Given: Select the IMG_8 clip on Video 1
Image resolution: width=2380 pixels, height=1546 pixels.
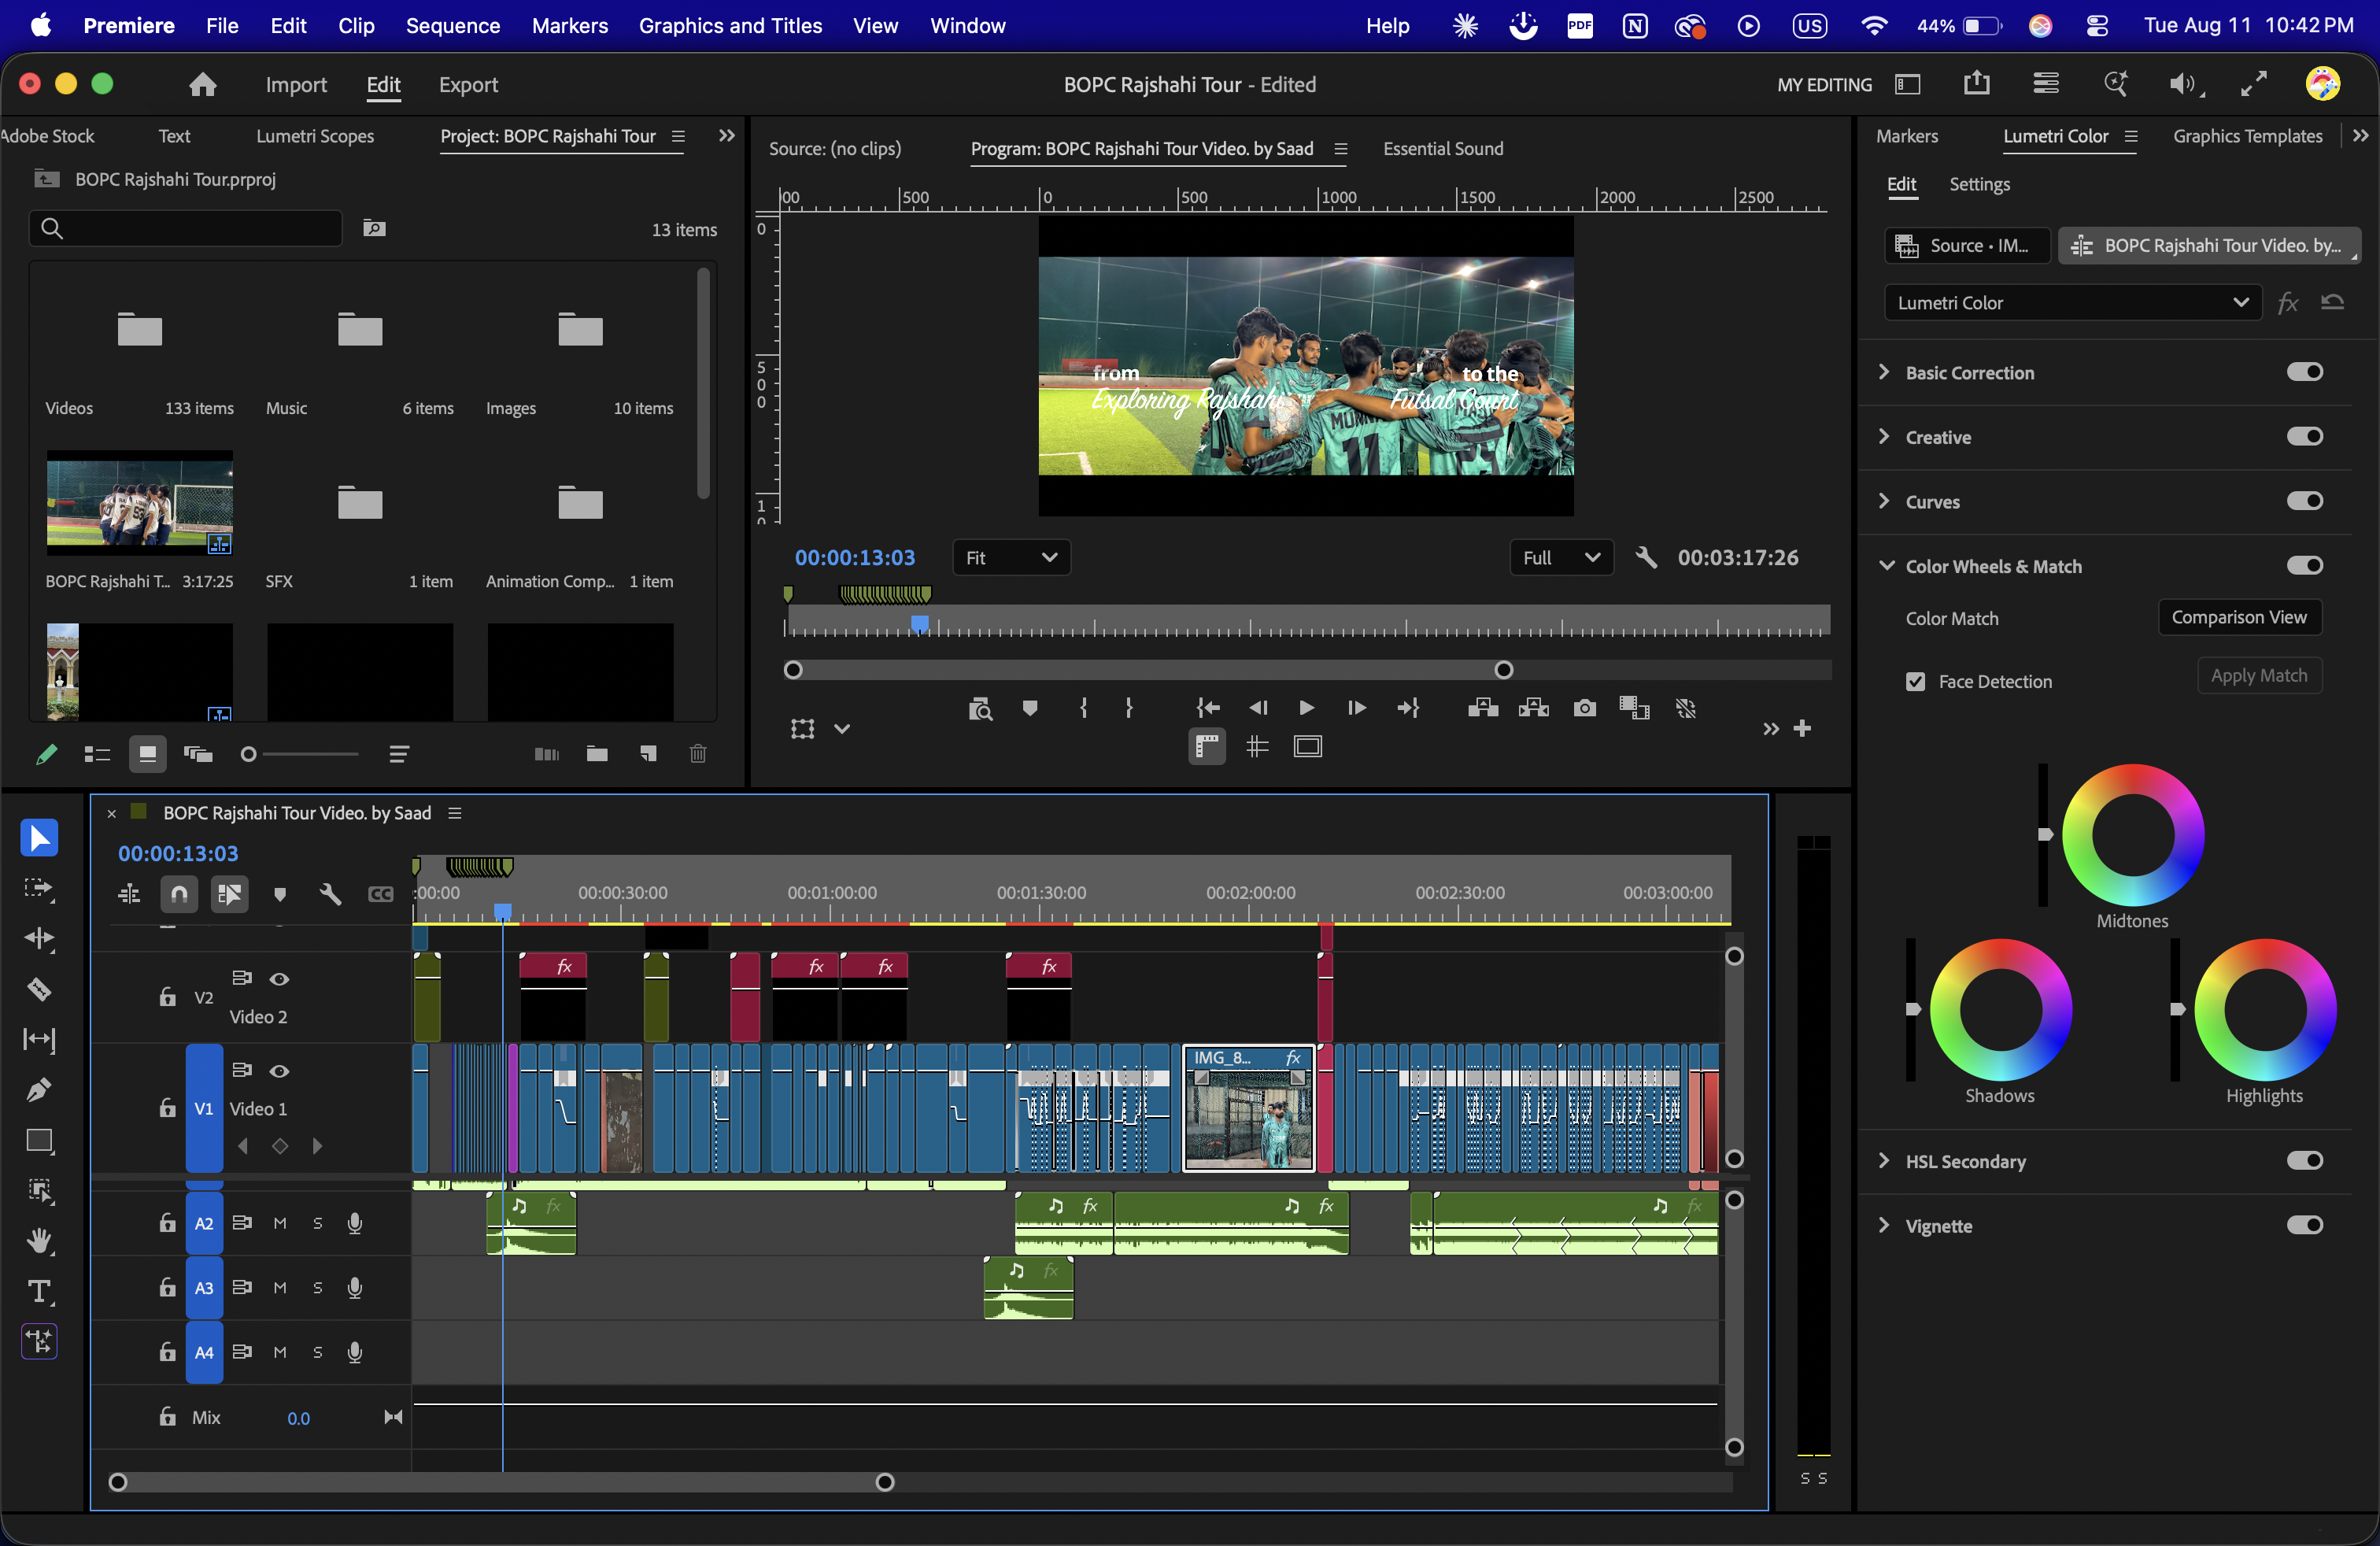Looking at the screenshot, I should (x=1248, y=1107).
